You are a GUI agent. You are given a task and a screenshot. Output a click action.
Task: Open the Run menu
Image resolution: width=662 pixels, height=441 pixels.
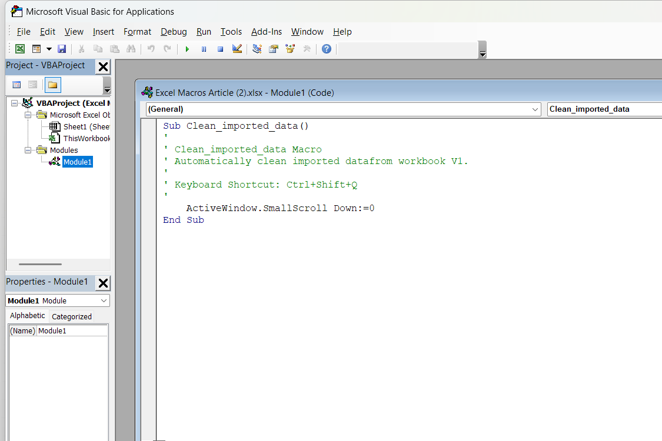point(204,32)
